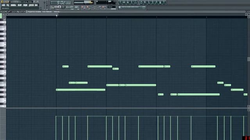Open the ОПЦИИ menu
This screenshot has width=250, height=140.
tap(25, 5)
